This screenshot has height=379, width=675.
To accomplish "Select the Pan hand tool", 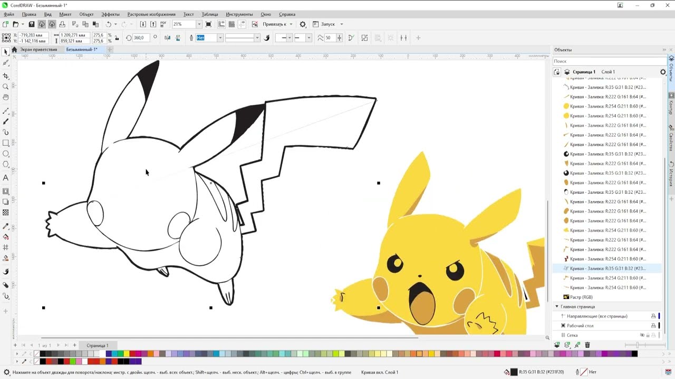I will pos(6,97).
